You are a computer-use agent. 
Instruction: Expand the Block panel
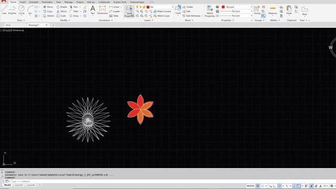(x=189, y=20)
